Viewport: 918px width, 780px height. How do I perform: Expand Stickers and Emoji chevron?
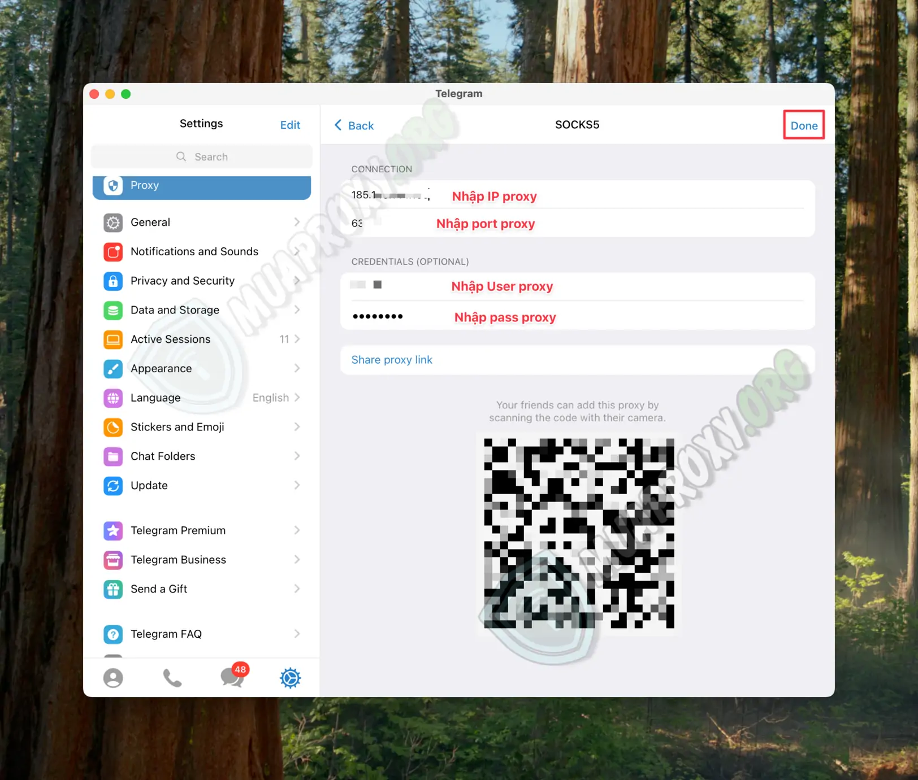[297, 427]
